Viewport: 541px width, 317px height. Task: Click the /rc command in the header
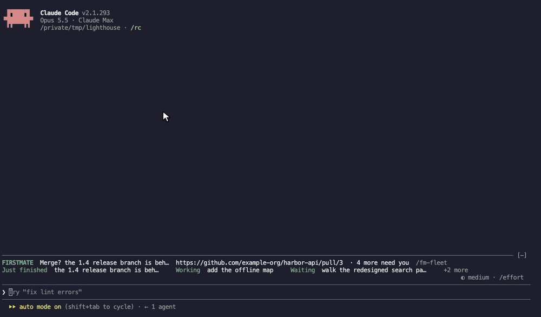(136, 28)
